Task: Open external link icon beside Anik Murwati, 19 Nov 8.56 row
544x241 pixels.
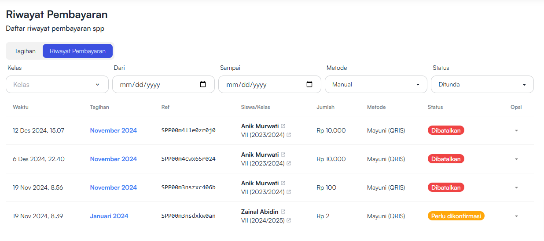Action: point(283,183)
